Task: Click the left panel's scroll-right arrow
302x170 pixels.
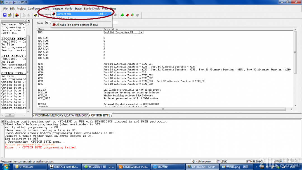Action: pyautogui.click(x=24, y=115)
